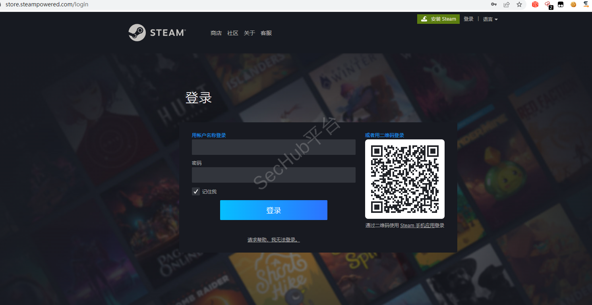The height and width of the screenshot is (305, 592).
Task: Expand the 语言 language dropdown
Action: (x=490, y=19)
